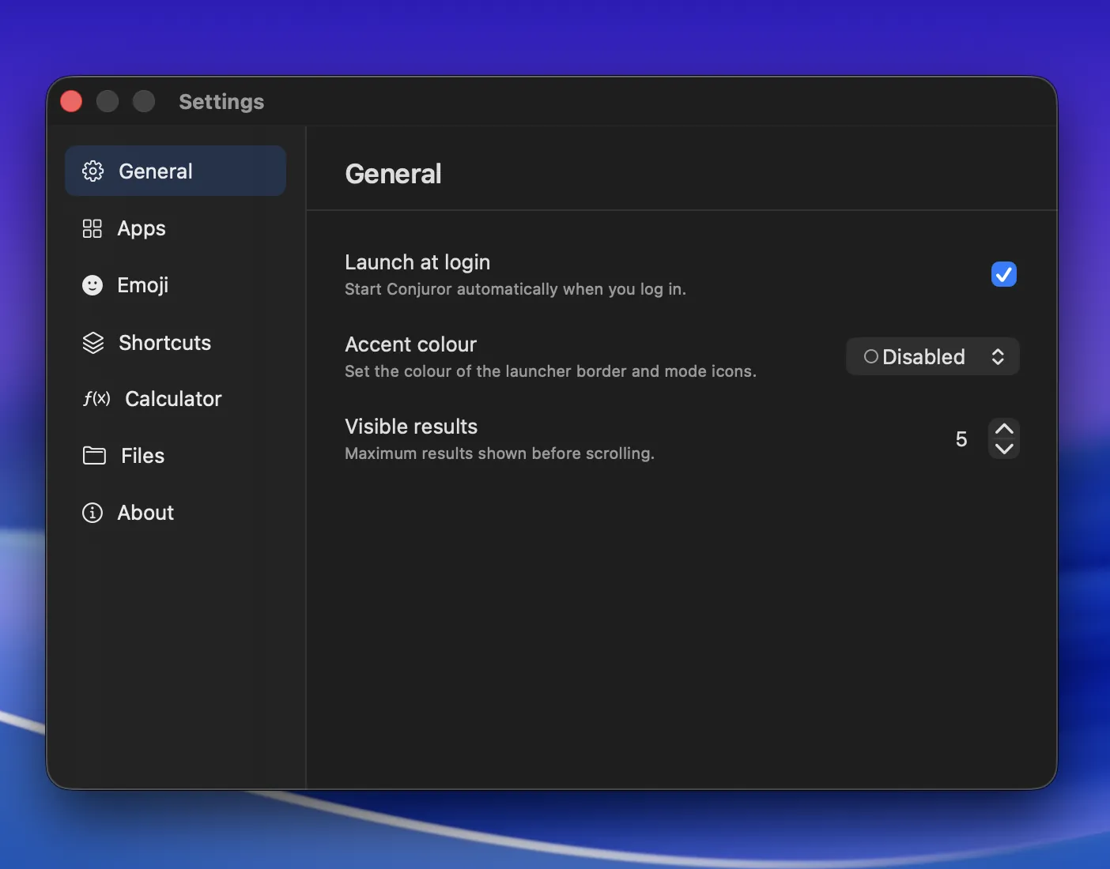Click the "Visible results" label
The height and width of the screenshot is (869, 1110).
(411, 427)
